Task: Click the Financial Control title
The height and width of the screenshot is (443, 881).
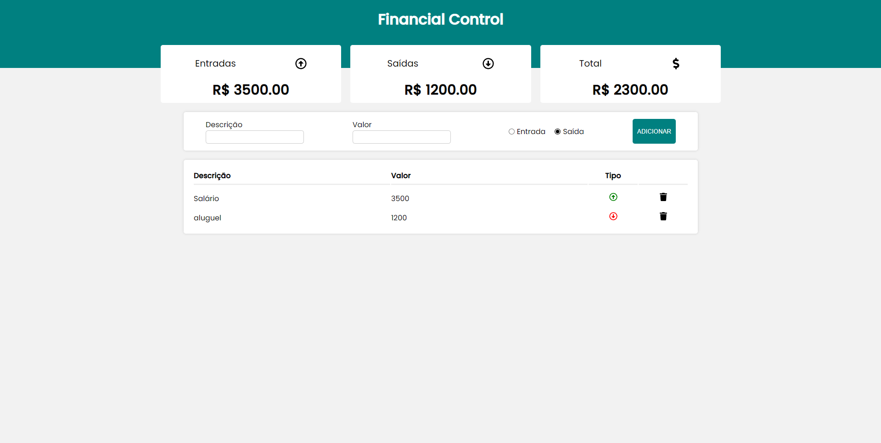Action: (440, 19)
